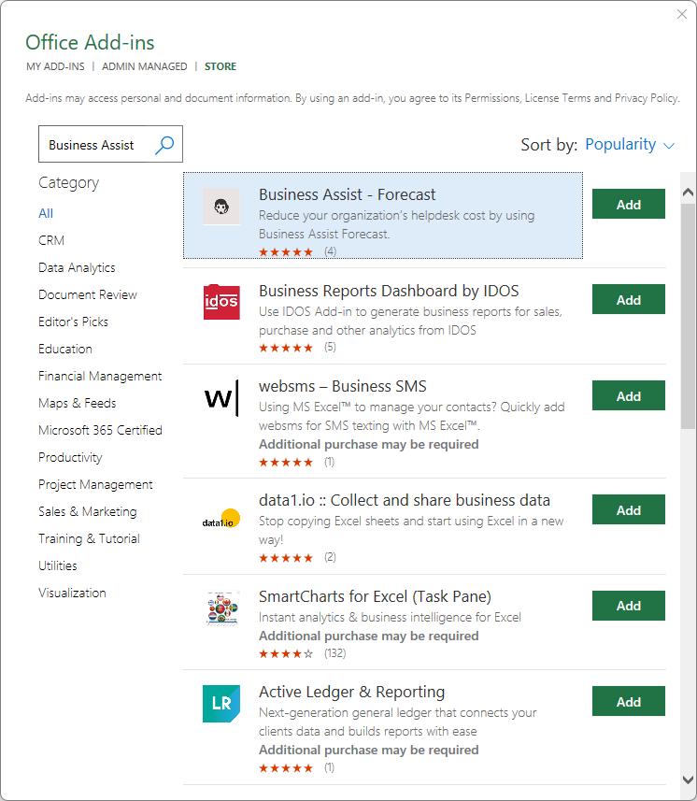This screenshot has height=801, width=697.
Task: Close the Office Add-ins dialog
Action: point(682,14)
